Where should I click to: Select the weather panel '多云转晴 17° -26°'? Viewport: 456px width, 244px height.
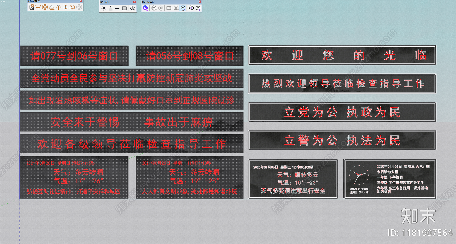click(x=74, y=177)
